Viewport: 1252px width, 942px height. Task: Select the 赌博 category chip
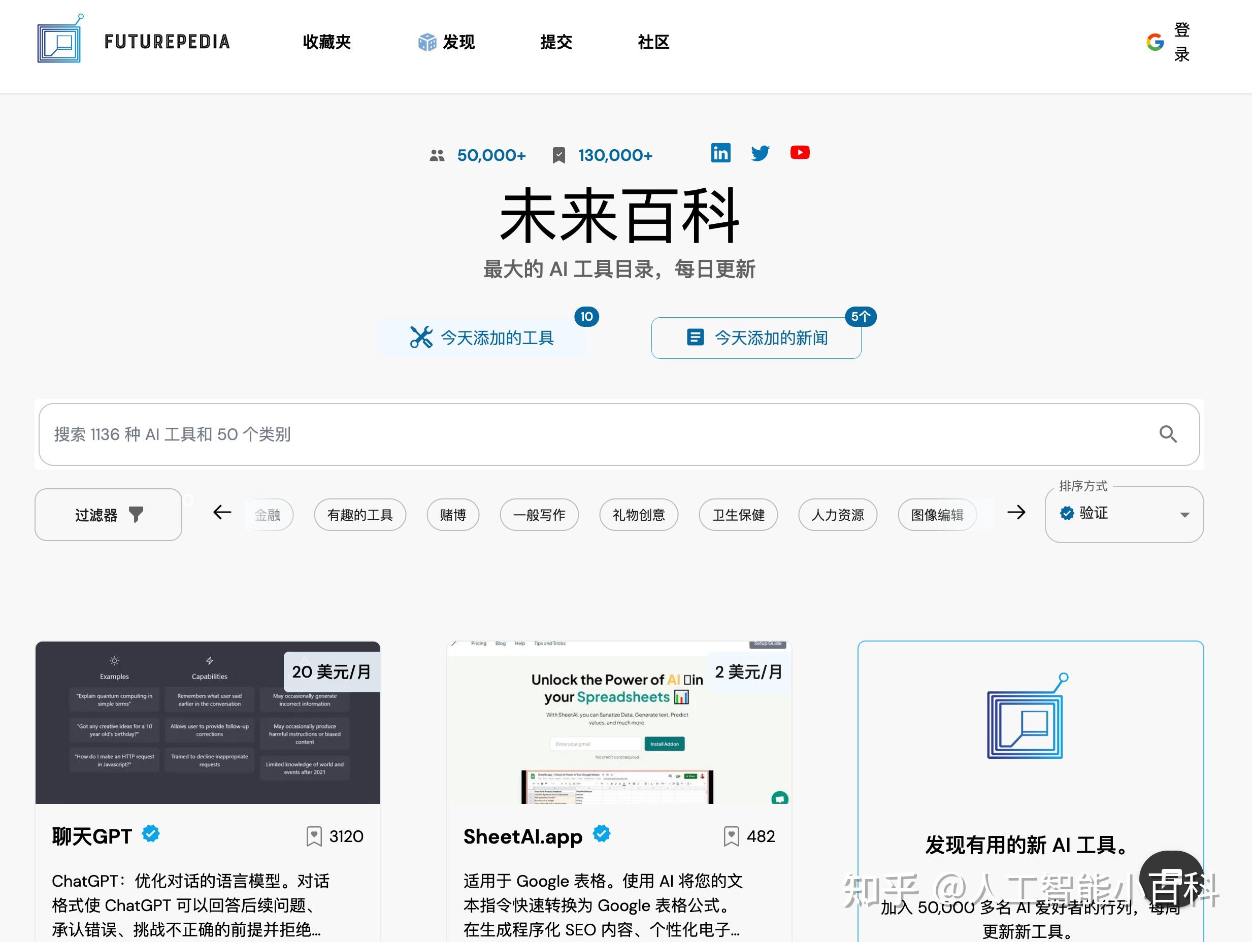coord(453,515)
